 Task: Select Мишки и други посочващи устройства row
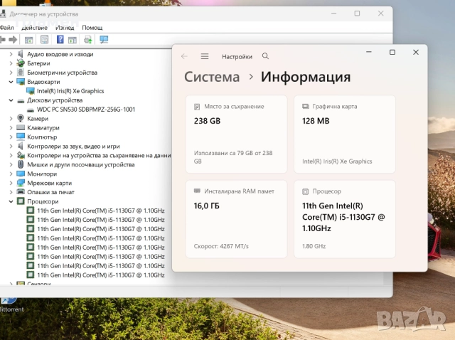(x=81, y=164)
